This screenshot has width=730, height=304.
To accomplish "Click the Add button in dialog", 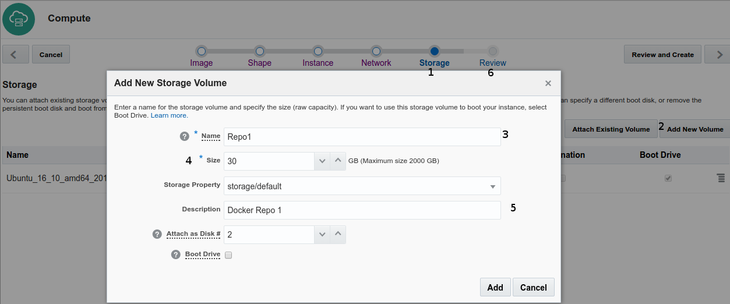I will (x=495, y=287).
